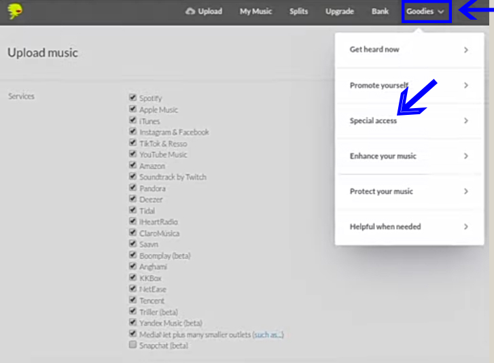The height and width of the screenshot is (363, 494).
Task: Expand the Special access arrow
Action: coord(466,121)
